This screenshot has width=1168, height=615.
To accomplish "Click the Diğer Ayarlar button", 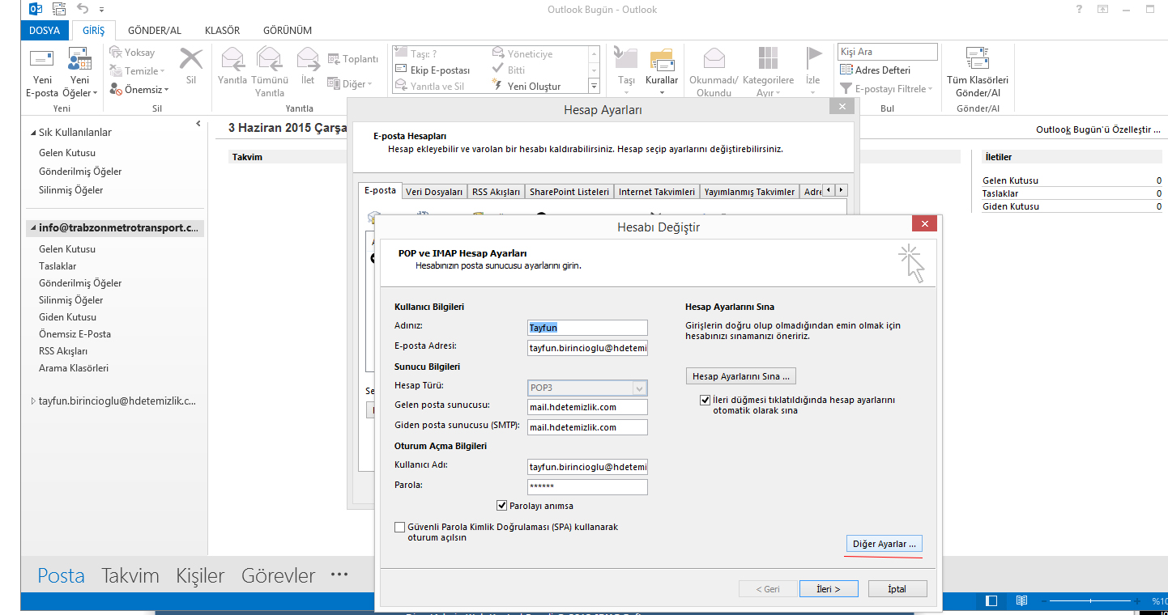I will coord(884,544).
